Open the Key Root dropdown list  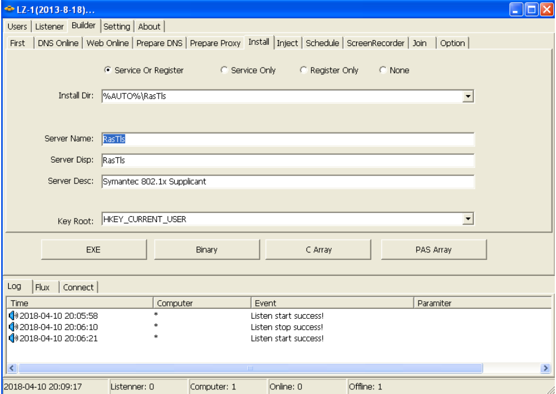click(467, 219)
